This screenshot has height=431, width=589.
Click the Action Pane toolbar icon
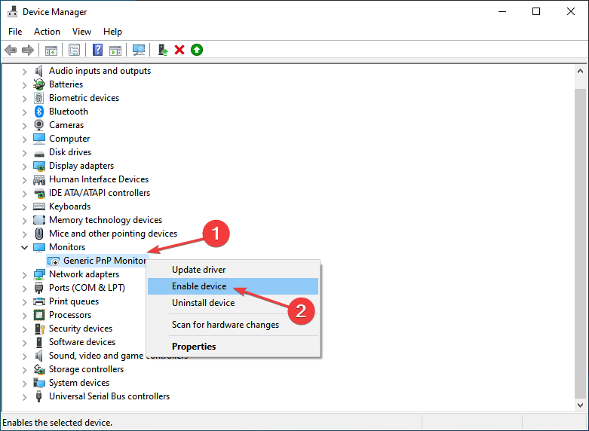pyautogui.click(x=115, y=50)
